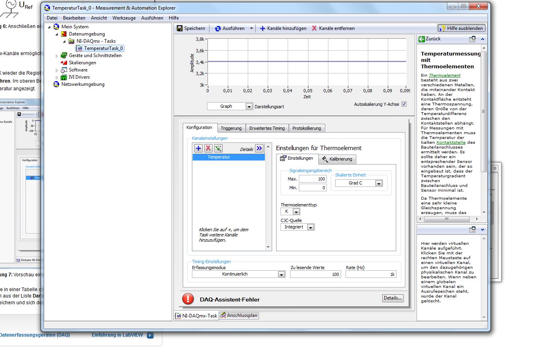The image size is (555, 351).
Task: Select Netzwerkumgebung in the tree
Action: [83, 84]
